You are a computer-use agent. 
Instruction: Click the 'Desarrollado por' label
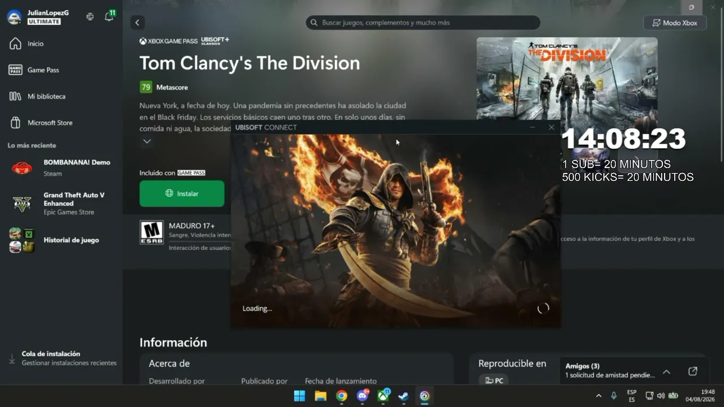[x=176, y=381]
